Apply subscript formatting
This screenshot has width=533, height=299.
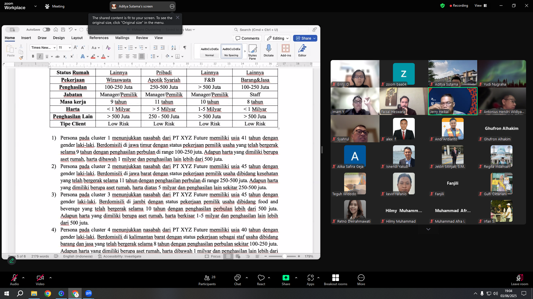click(x=65, y=56)
